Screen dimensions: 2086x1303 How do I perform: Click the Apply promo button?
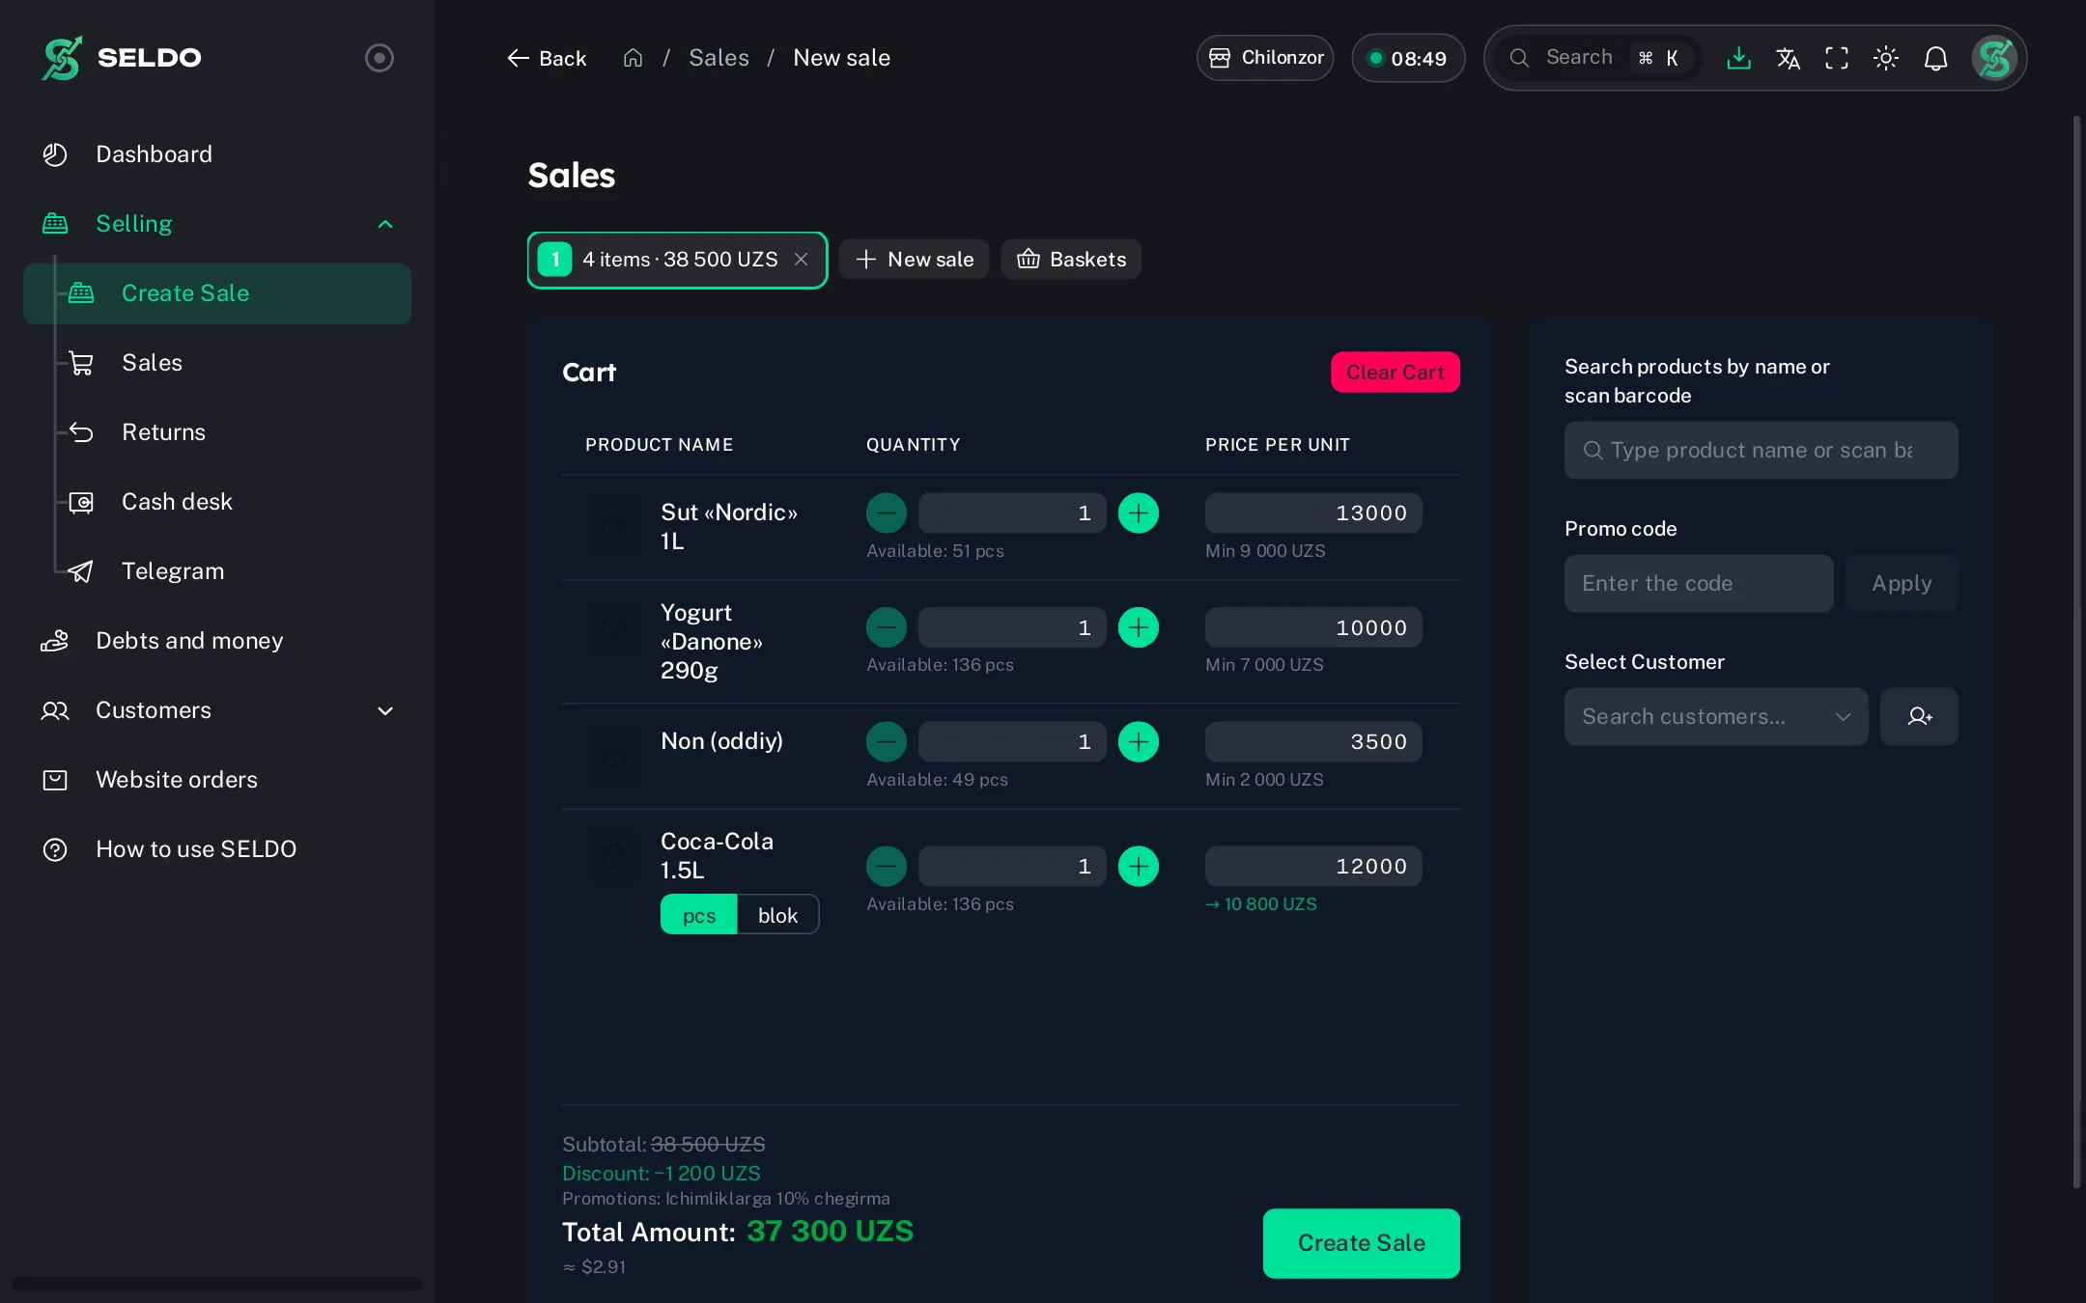tap(1901, 584)
